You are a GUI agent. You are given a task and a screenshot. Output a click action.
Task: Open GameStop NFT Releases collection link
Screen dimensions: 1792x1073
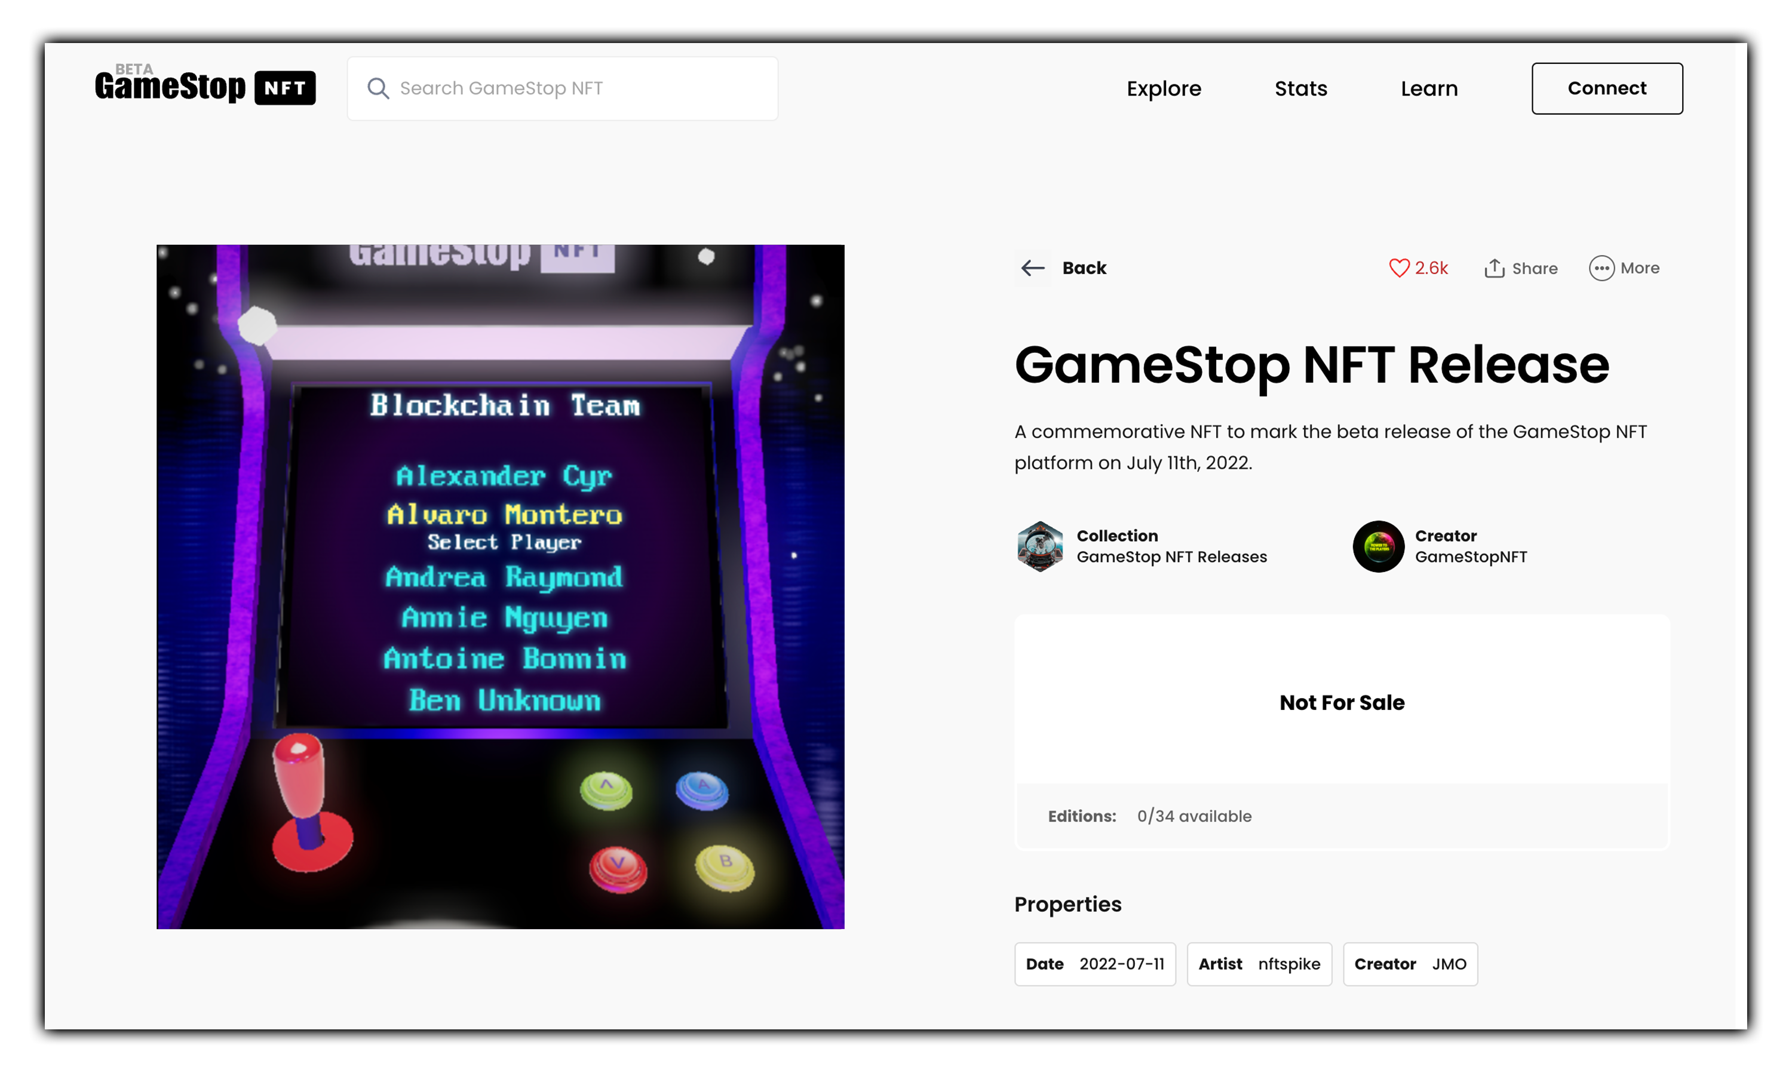[x=1171, y=557]
